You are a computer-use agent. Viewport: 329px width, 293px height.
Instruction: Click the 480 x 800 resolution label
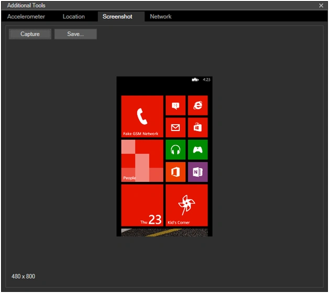[23, 276]
